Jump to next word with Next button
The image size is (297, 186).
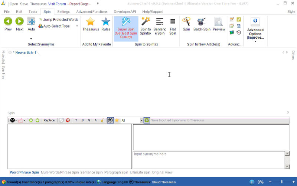click(20, 24)
